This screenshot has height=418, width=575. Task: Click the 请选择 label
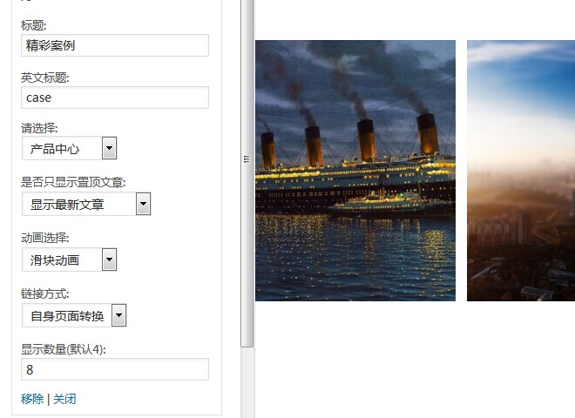(x=39, y=128)
